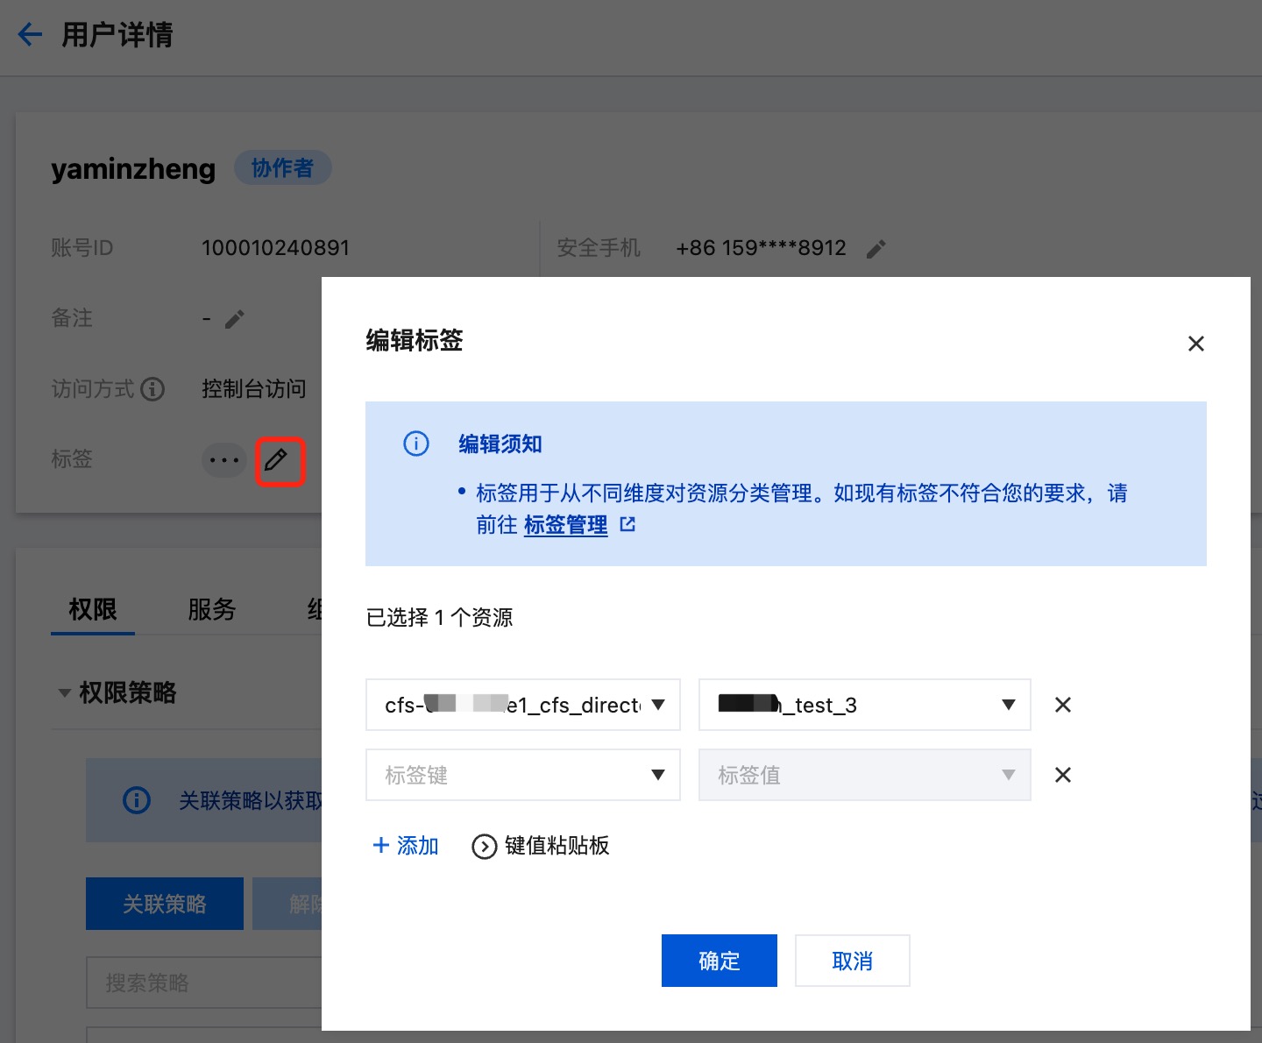Open the empty 标签键 dropdown
Viewport: 1262px width, 1043px height.
coord(523,775)
